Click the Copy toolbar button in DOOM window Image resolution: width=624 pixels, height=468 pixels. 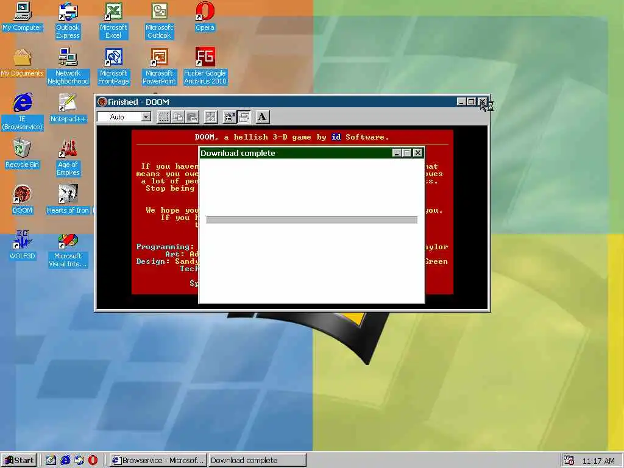(x=178, y=117)
